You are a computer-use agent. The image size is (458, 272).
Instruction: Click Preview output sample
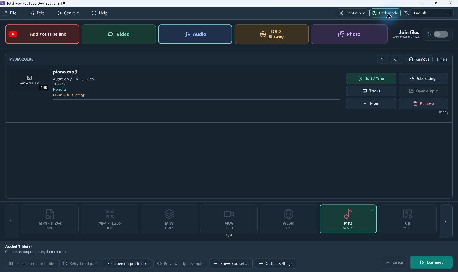pyautogui.click(x=180, y=264)
